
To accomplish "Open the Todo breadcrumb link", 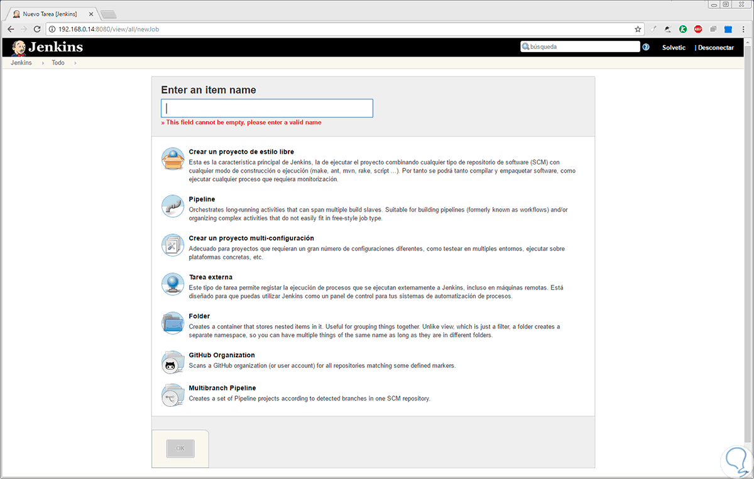I will click(58, 63).
